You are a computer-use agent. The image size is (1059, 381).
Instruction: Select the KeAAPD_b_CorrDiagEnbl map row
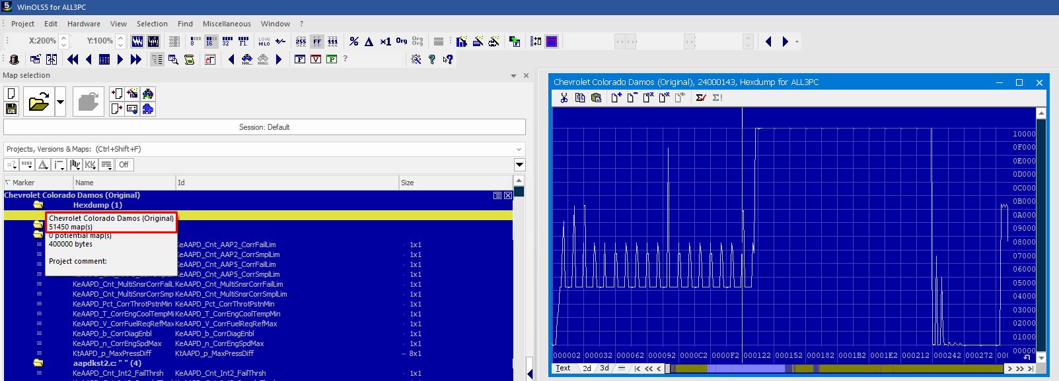pos(258,334)
